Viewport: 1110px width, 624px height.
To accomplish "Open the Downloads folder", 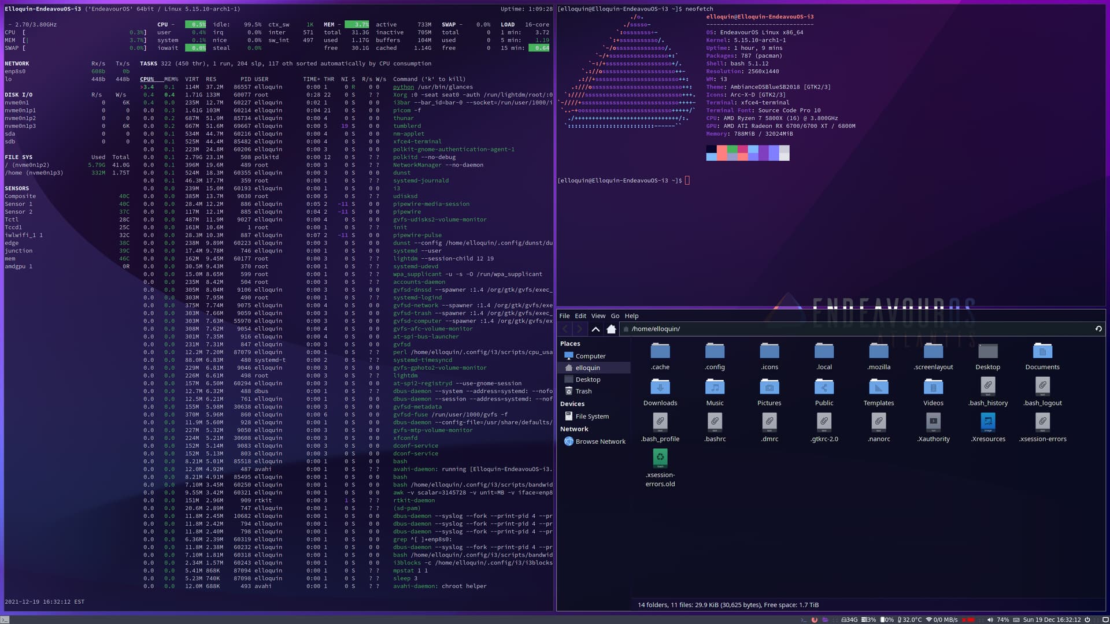I will coord(660,392).
